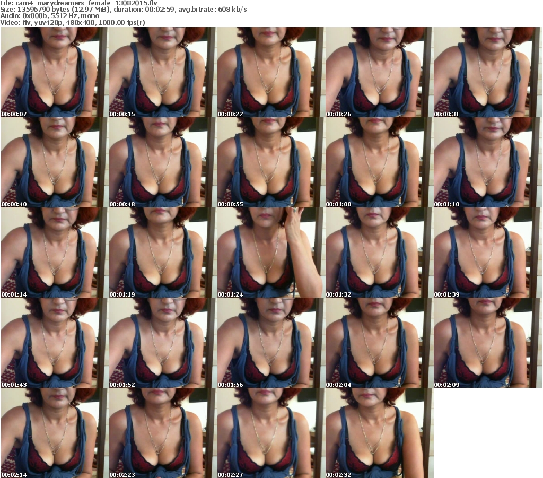This screenshot has width=543, height=478.
Task: View the 00:02:32 frame
Action: (379, 433)
